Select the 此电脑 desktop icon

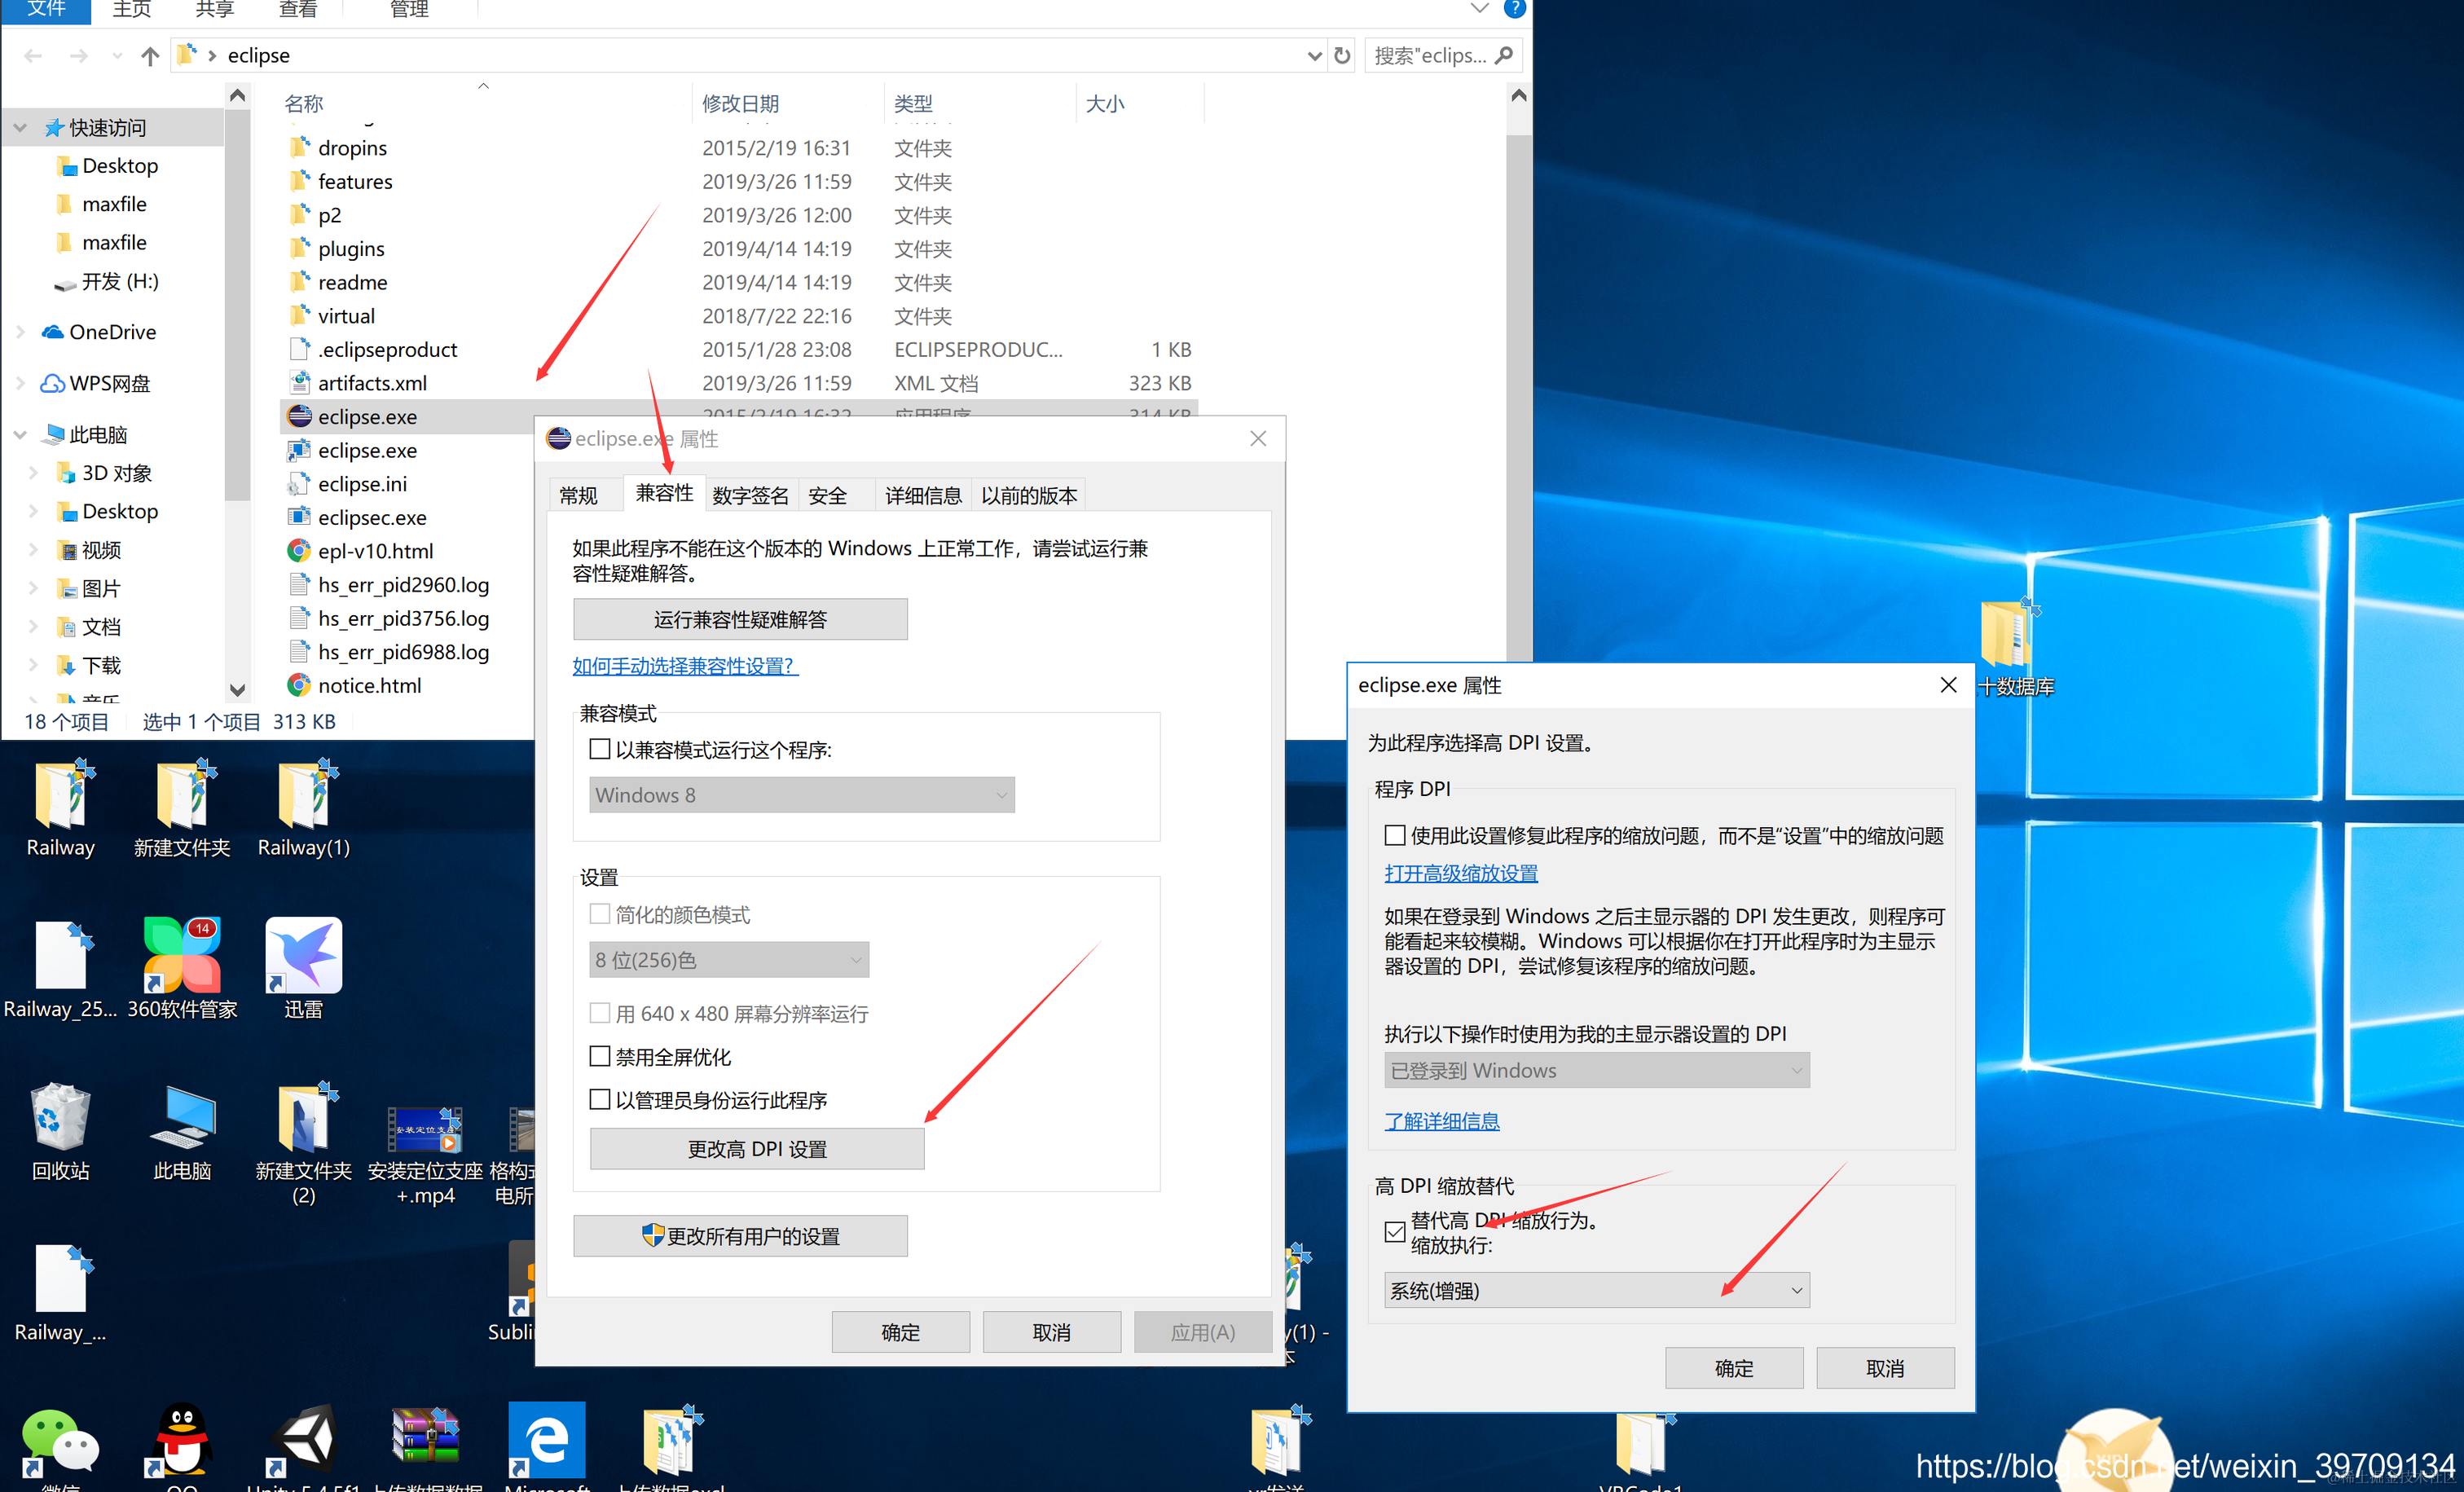(182, 1118)
